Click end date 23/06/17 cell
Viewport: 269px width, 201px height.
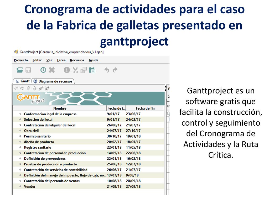(133, 114)
